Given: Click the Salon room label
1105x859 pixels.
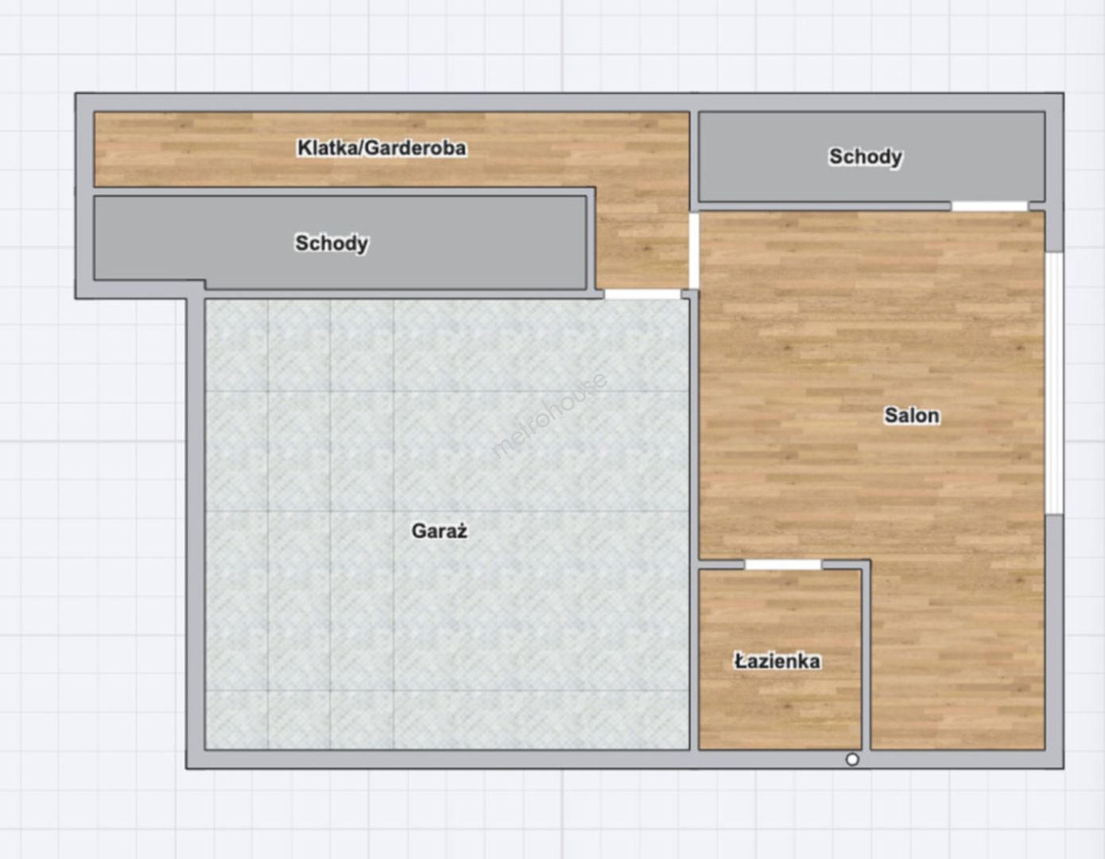Looking at the screenshot, I should point(912,415).
